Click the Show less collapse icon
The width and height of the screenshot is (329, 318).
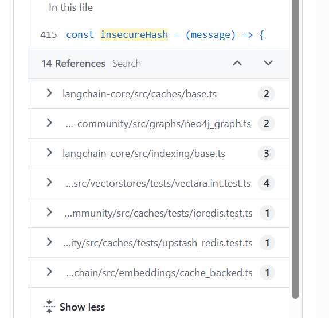[x=49, y=307]
